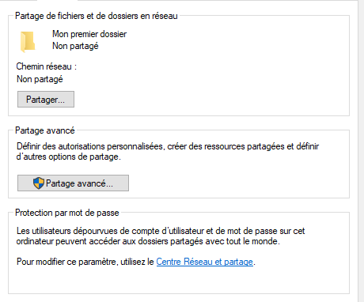Click the Les utilisateurs dépourvues de compte sentence
The width and height of the screenshot is (364, 302).
pos(161,231)
